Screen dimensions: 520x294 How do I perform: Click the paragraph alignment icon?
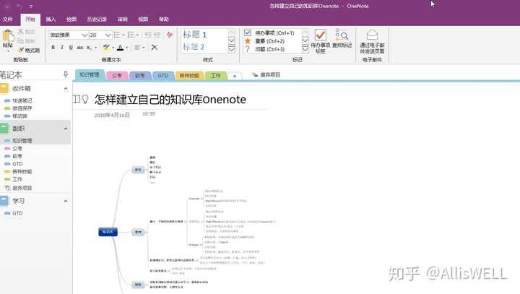point(137,48)
